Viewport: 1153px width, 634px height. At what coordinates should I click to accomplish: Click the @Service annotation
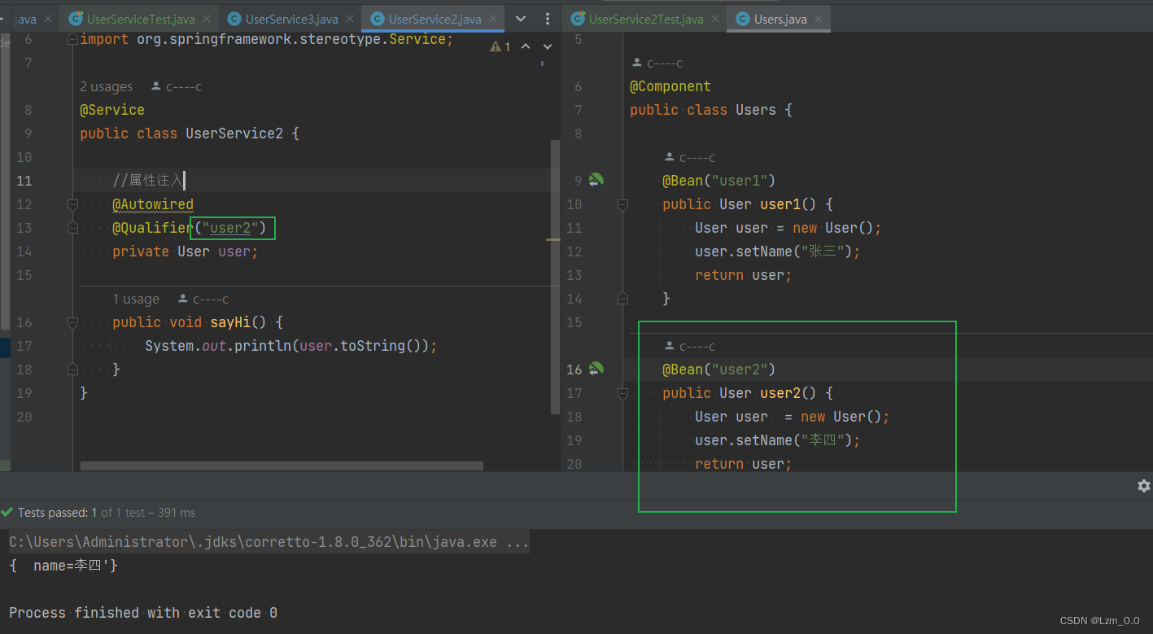pyautogui.click(x=112, y=110)
